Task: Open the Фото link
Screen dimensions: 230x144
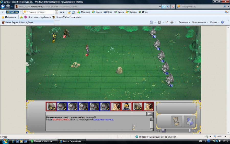Action: pyautogui.click(x=108, y=12)
